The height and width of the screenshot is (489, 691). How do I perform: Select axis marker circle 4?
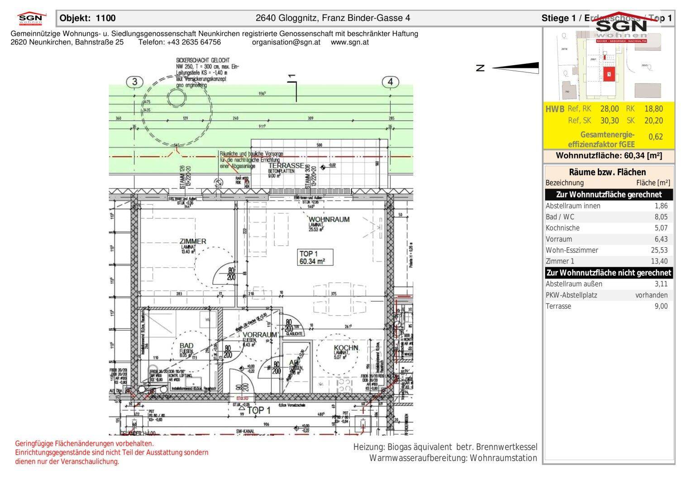pyautogui.click(x=391, y=82)
